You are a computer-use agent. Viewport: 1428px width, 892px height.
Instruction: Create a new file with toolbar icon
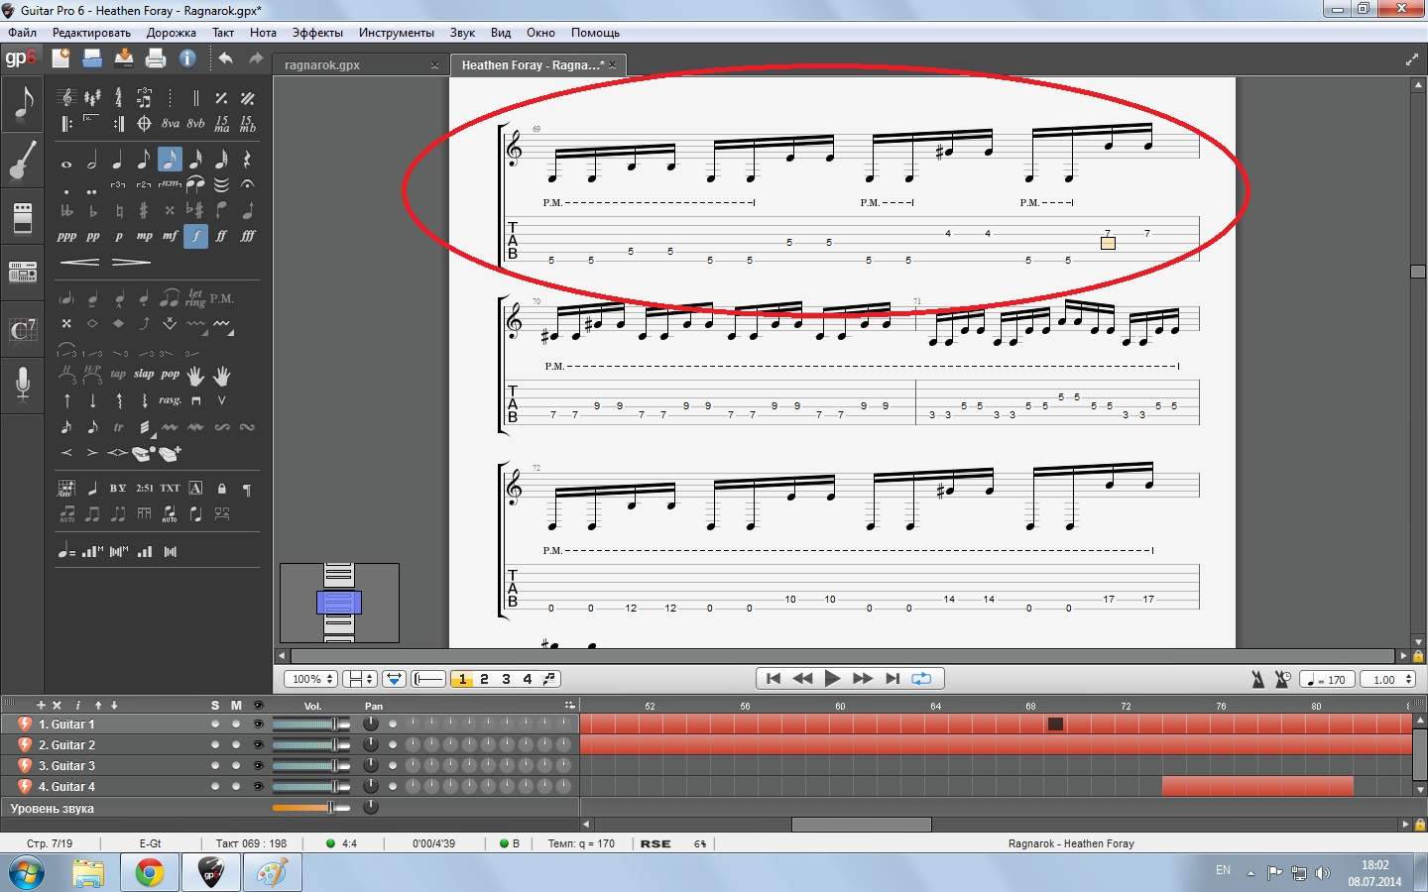coord(60,58)
